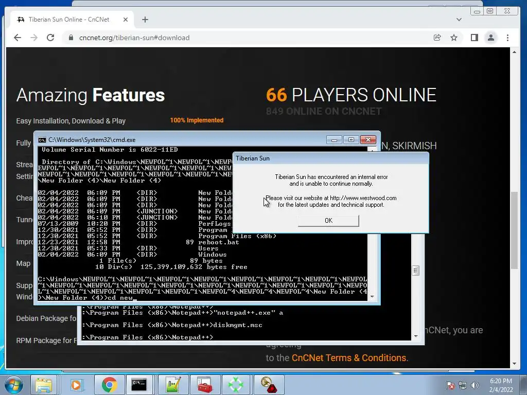527x395 pixels.
Task: Click 'PerfLogs' directory entry in cmd listing
Action: (x=215, y=224)
